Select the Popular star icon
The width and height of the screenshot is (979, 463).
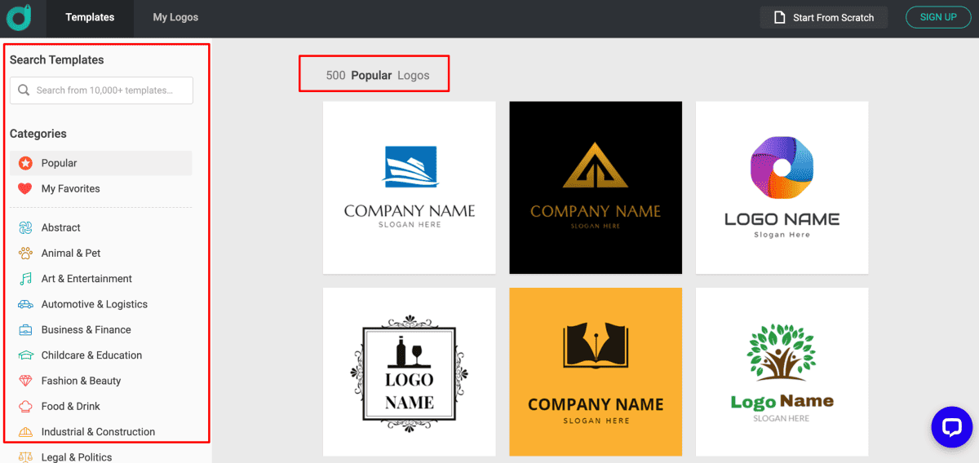tap(25, 163)
